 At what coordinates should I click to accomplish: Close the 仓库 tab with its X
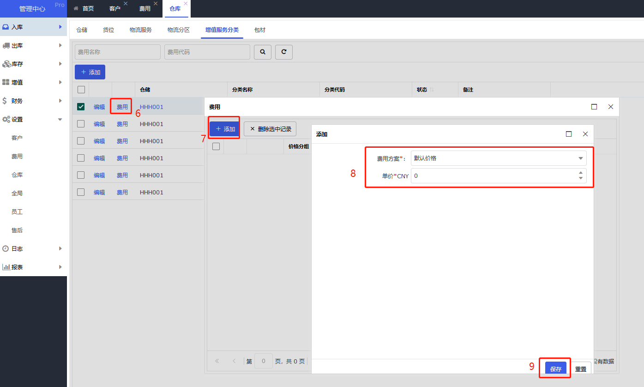pyautogui.click(x=186, y=4)
